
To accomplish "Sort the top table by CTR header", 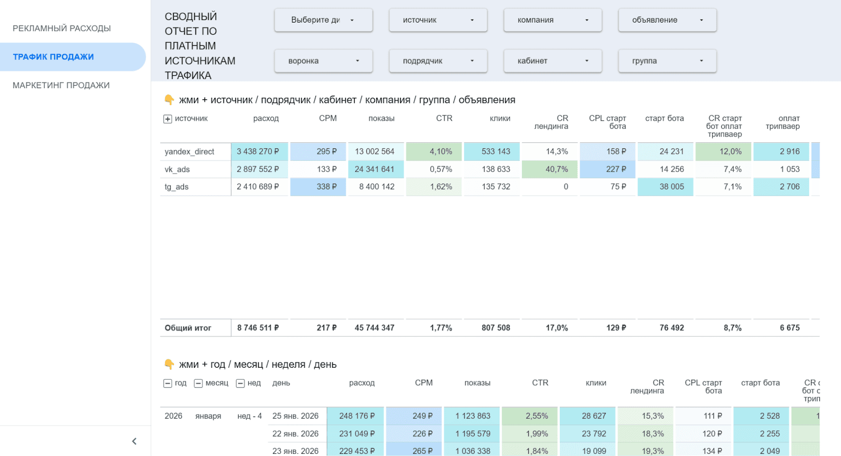I will [444, 119].
